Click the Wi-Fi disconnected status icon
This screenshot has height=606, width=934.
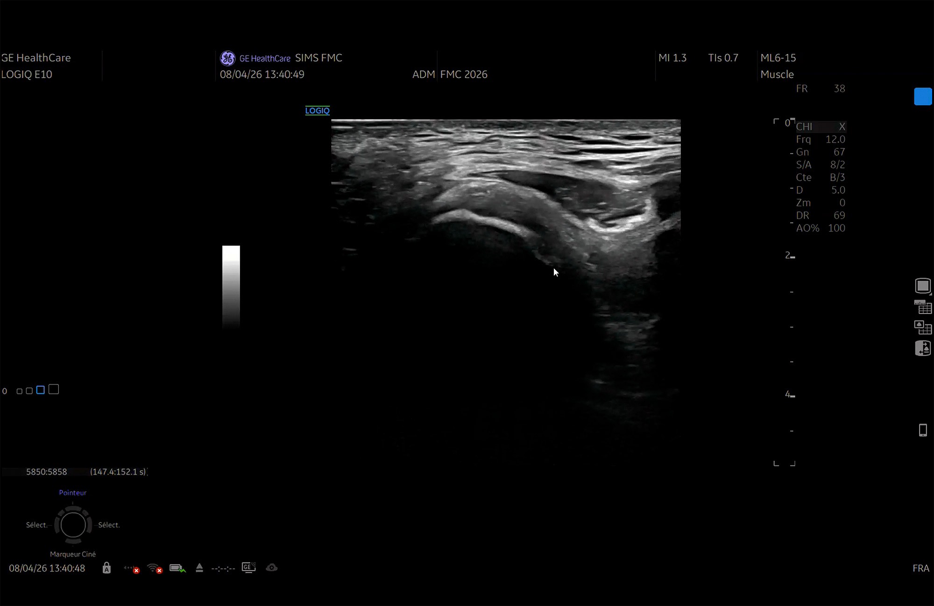154,568
